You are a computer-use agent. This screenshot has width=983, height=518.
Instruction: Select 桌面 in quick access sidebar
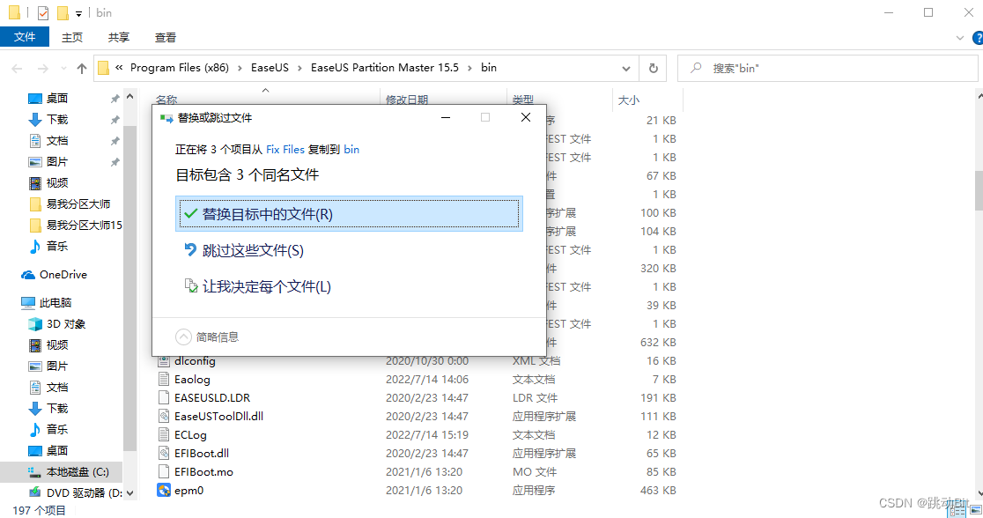[x=57, y=99]
